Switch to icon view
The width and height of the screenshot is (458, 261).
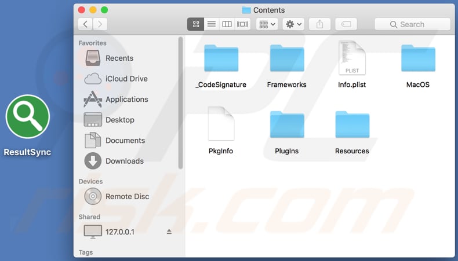[x=196, y=24]
